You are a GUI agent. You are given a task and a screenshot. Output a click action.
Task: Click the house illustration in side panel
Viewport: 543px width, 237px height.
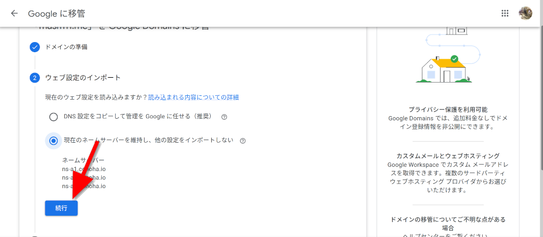[444, 69]
